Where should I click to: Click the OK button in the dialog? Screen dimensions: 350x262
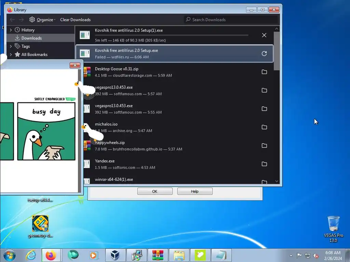pos(155,191)
